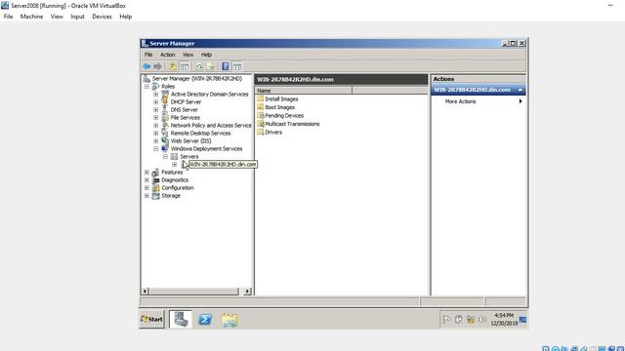Click the Start button
Image resolution: width=625 pixels, height=351 pixels.
[152, 319]
